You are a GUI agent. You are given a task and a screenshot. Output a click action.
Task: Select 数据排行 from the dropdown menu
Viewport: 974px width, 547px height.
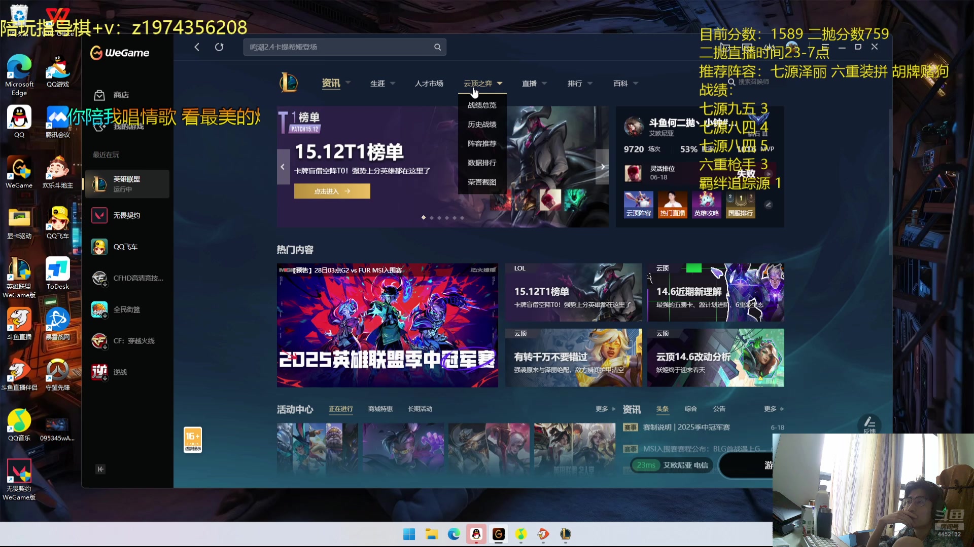pos(482,163)
